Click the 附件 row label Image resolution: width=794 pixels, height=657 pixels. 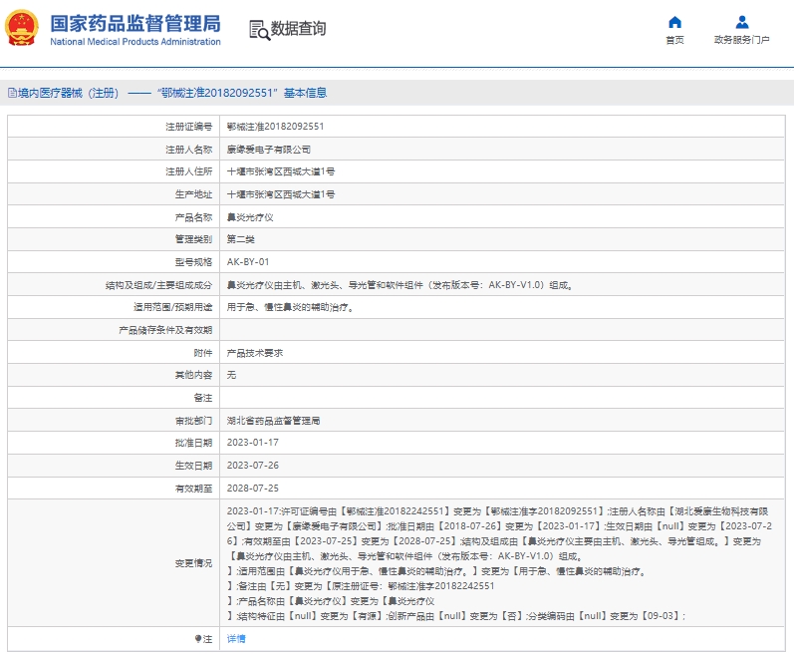point(203,353)
